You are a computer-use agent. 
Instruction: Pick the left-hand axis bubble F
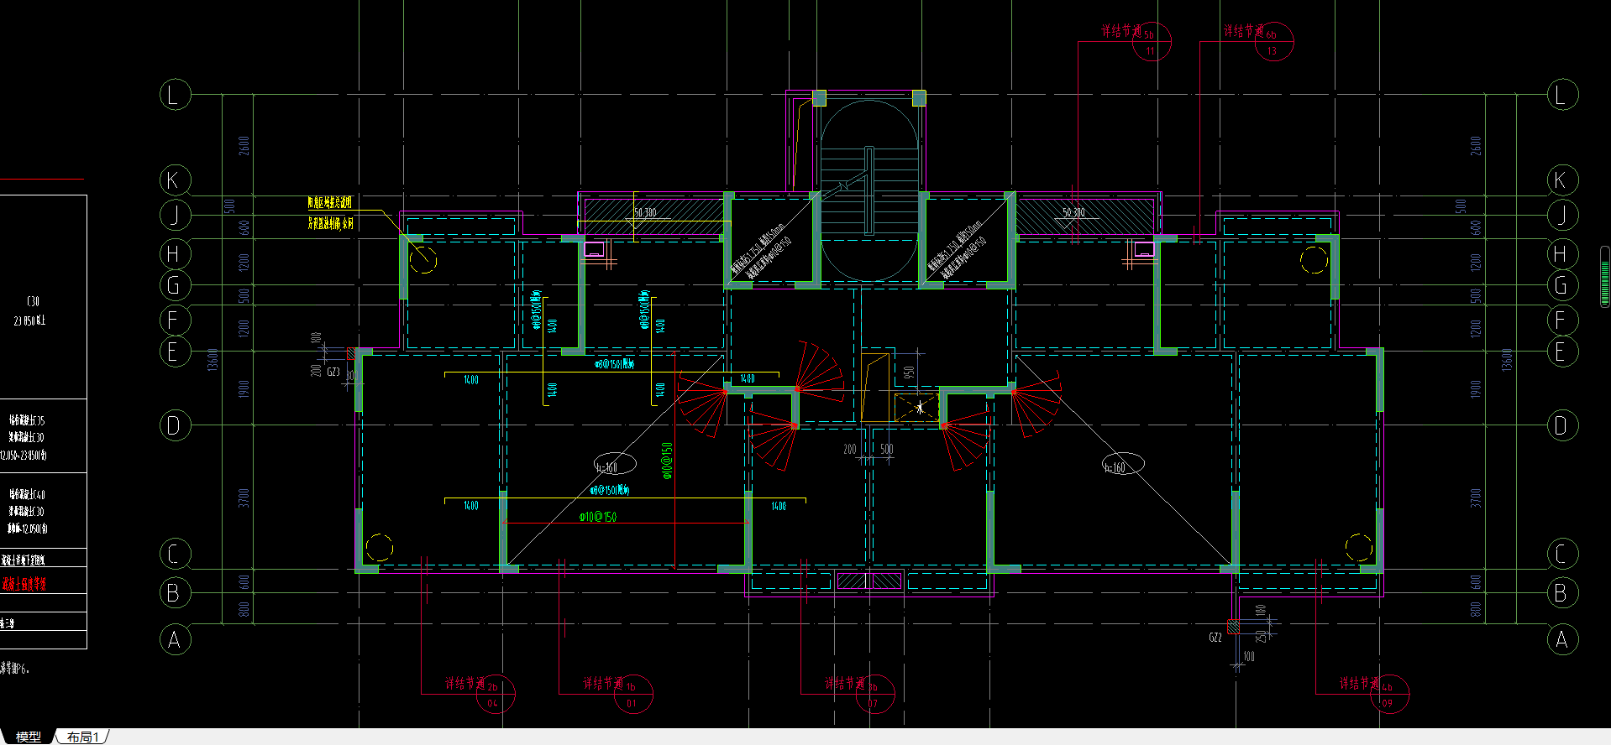tap(175, 320)
